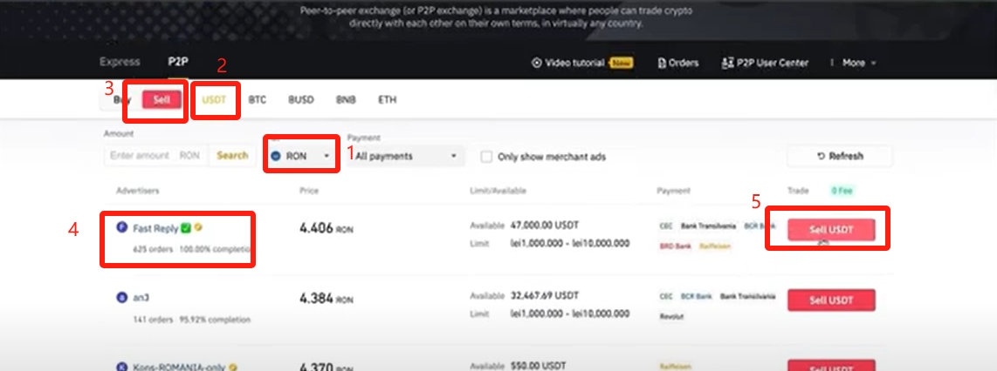Click Kons-ROMANIA-only yellow merchant badge

(233, 367)
